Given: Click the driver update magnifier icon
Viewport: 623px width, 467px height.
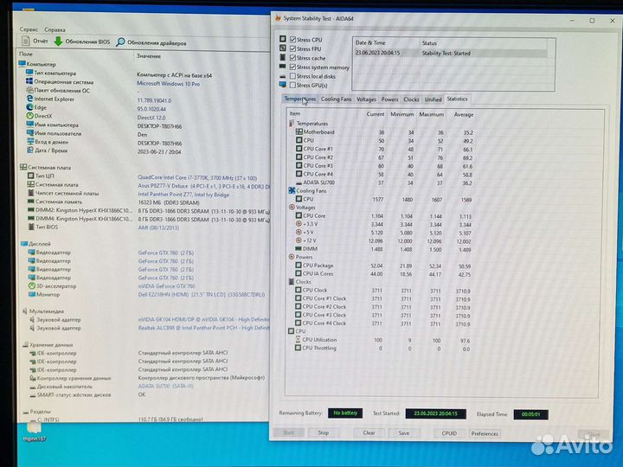Looking at the screenshot, I should point(120,42).
